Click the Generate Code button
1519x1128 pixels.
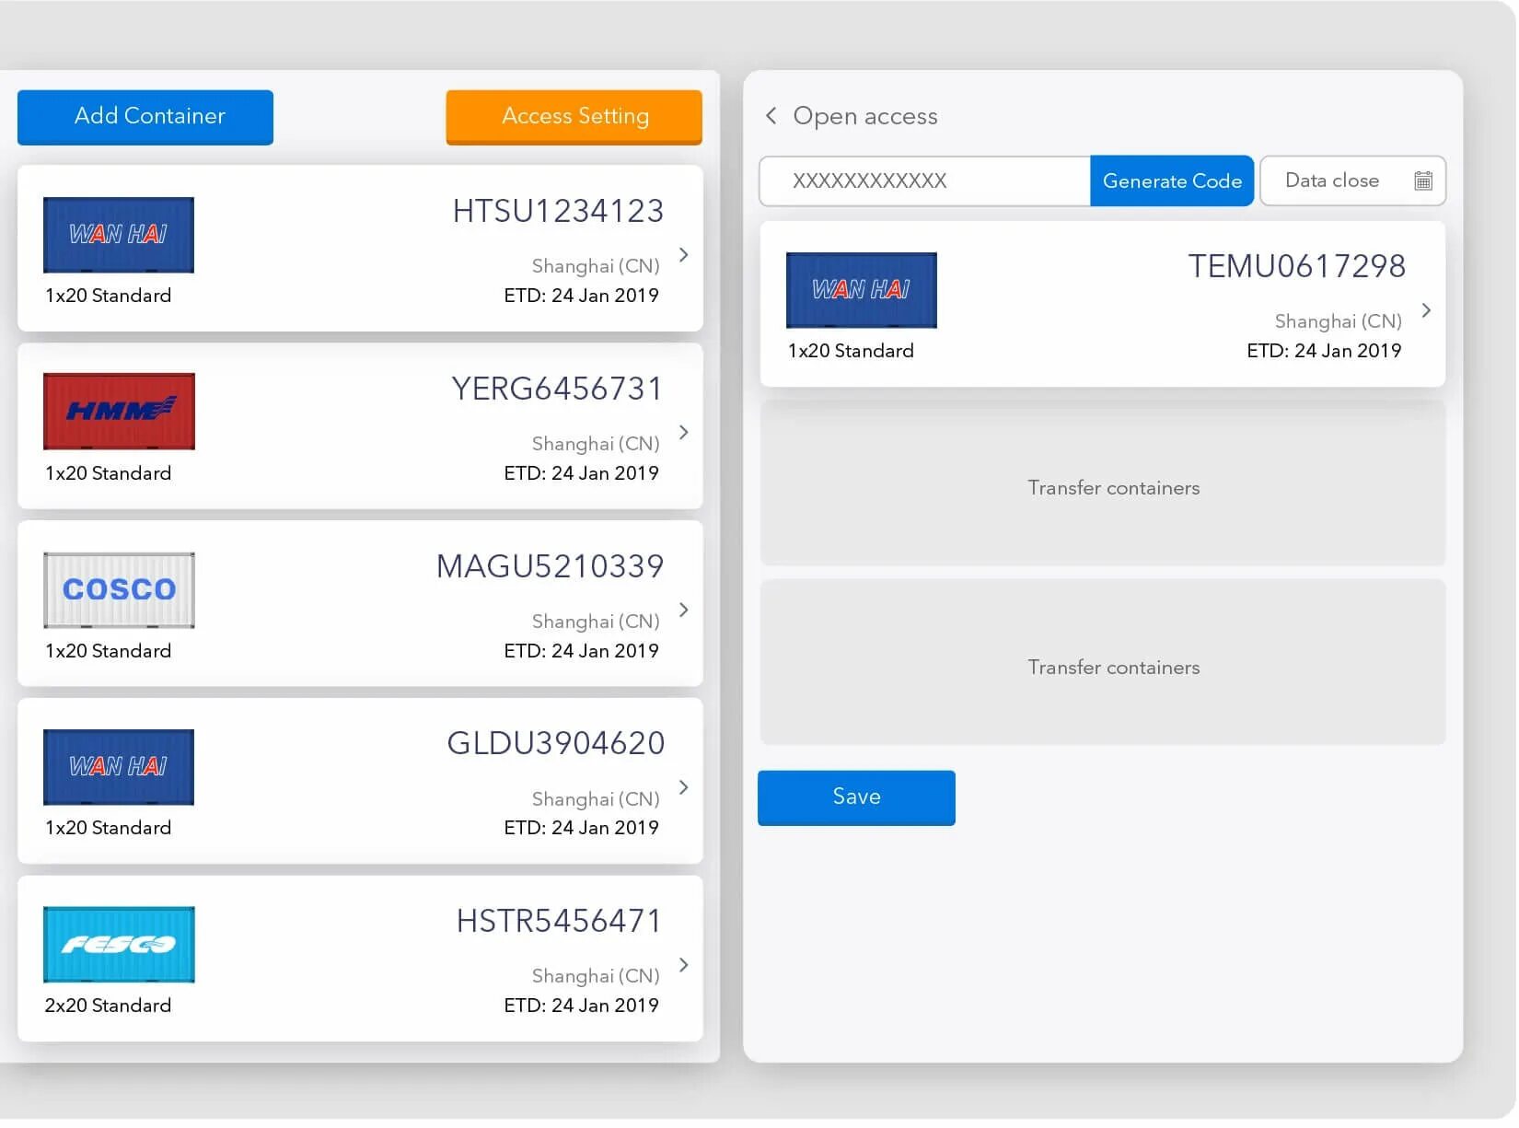[x=1172, y=180]
